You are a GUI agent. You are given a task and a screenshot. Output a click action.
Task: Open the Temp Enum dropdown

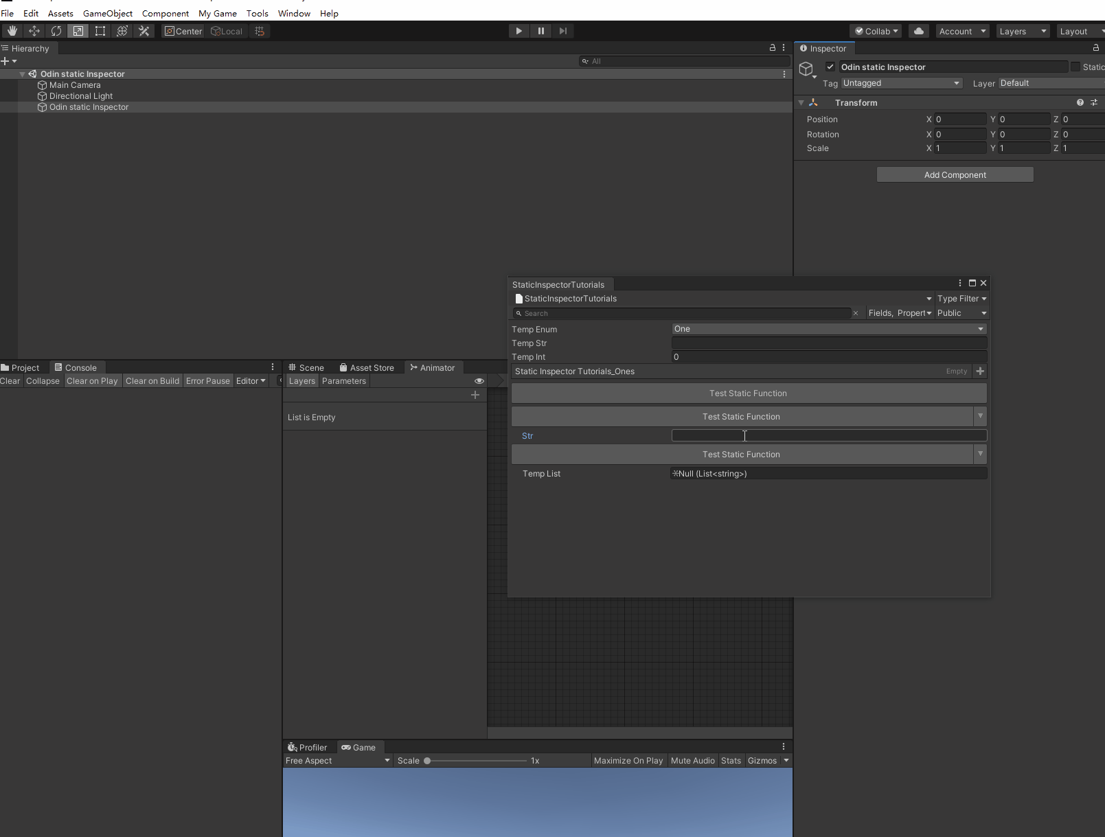[828, 329]
